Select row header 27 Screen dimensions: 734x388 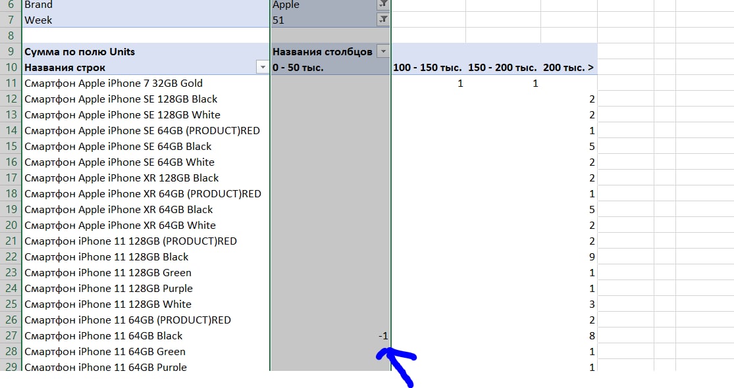click(11, 335)
